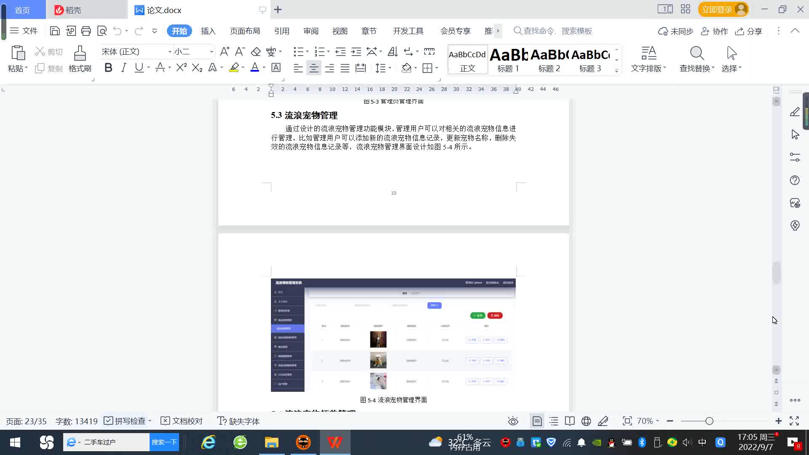Align text to the left
Viewport: 809px width, 455px height.
(298, 68)
